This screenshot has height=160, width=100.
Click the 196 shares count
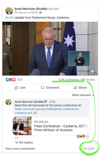click(x=88, y=80)
